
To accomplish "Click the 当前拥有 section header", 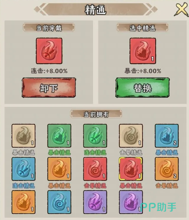I will (96, 114).
